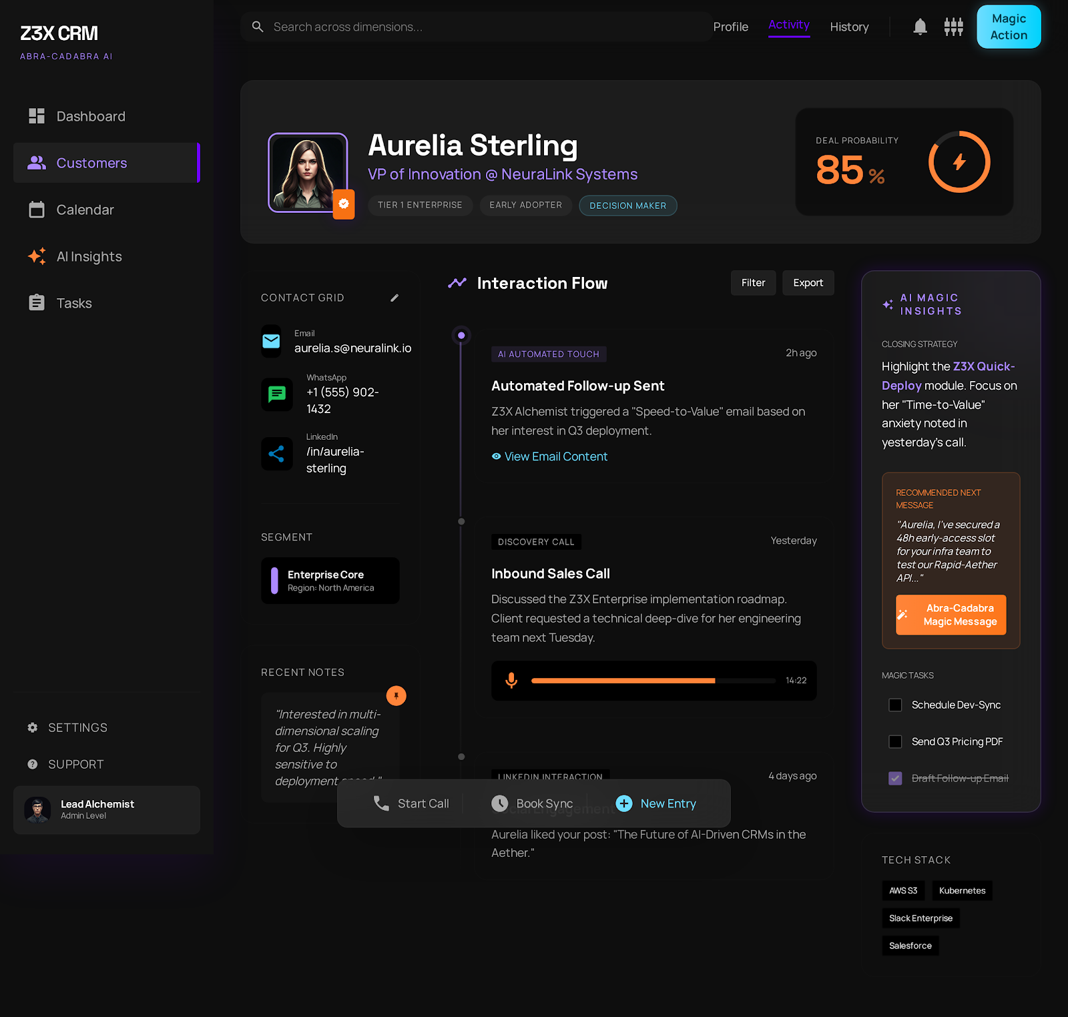The image size is (1068, 1017).
Task: Click the microphone icon on call recording
Action: (x=511, y=680)
